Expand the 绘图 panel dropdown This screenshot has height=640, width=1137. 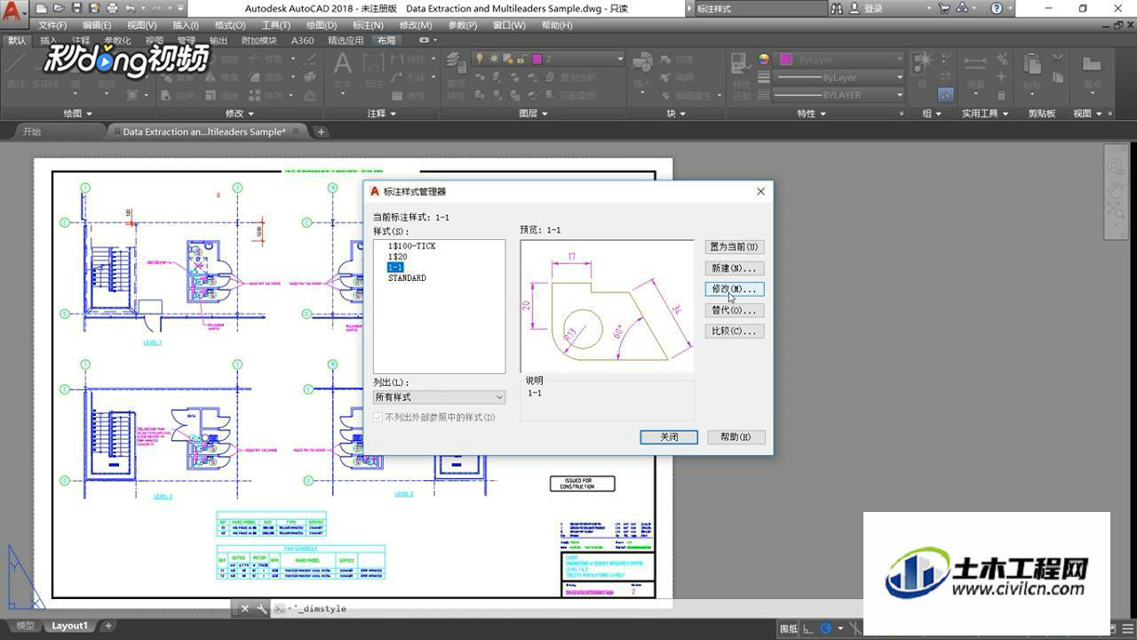(78, 114)
